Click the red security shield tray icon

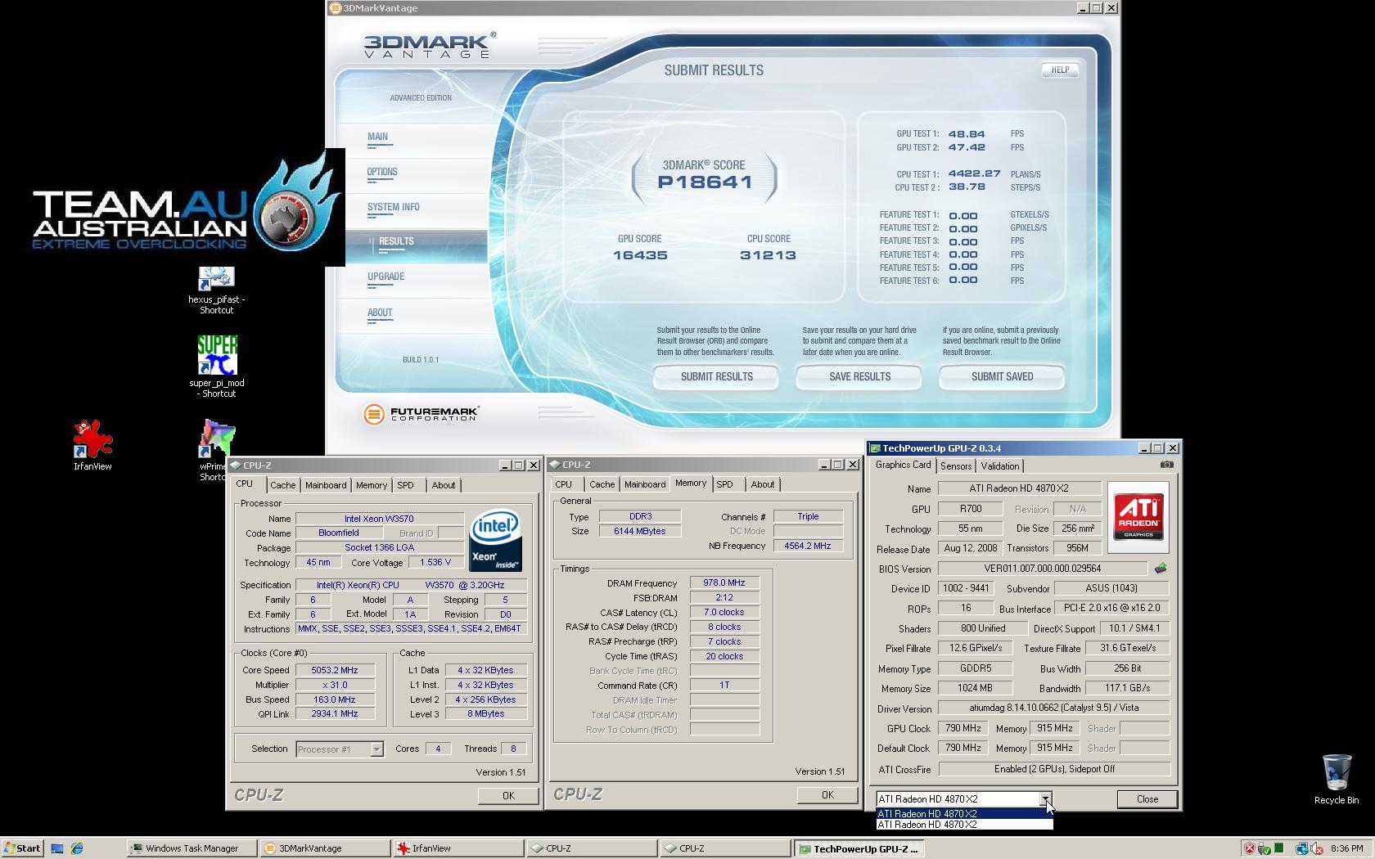[1249, 848]
